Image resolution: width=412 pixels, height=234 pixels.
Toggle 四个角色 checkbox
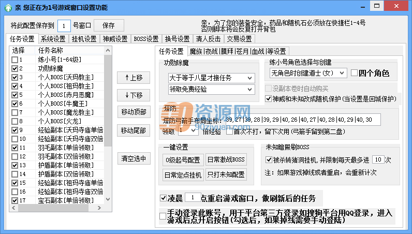click(354, 73)
